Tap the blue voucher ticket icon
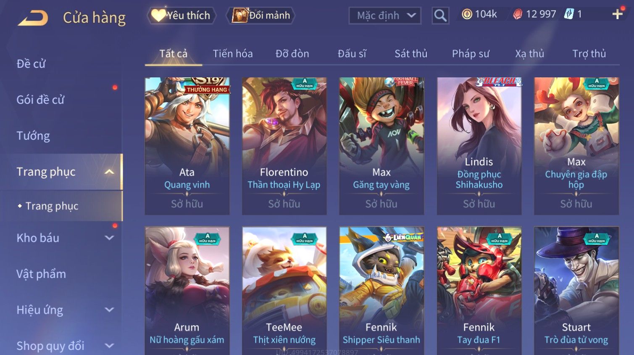The image size is (634, 355). tap(569, 14)
